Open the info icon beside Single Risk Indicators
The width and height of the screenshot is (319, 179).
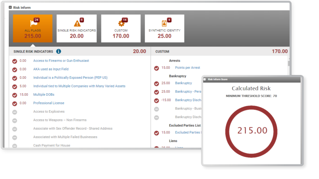tap(59, 51)
